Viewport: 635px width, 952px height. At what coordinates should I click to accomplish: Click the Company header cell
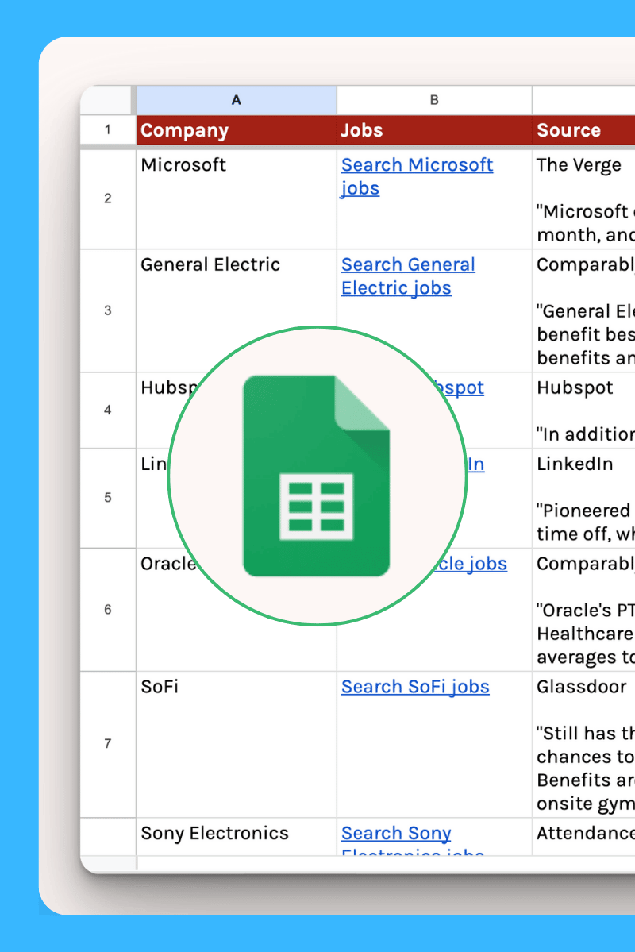(x=237, y=130)
